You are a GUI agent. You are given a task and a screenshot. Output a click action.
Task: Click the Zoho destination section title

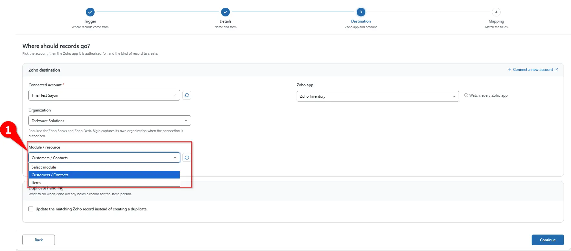44,70
